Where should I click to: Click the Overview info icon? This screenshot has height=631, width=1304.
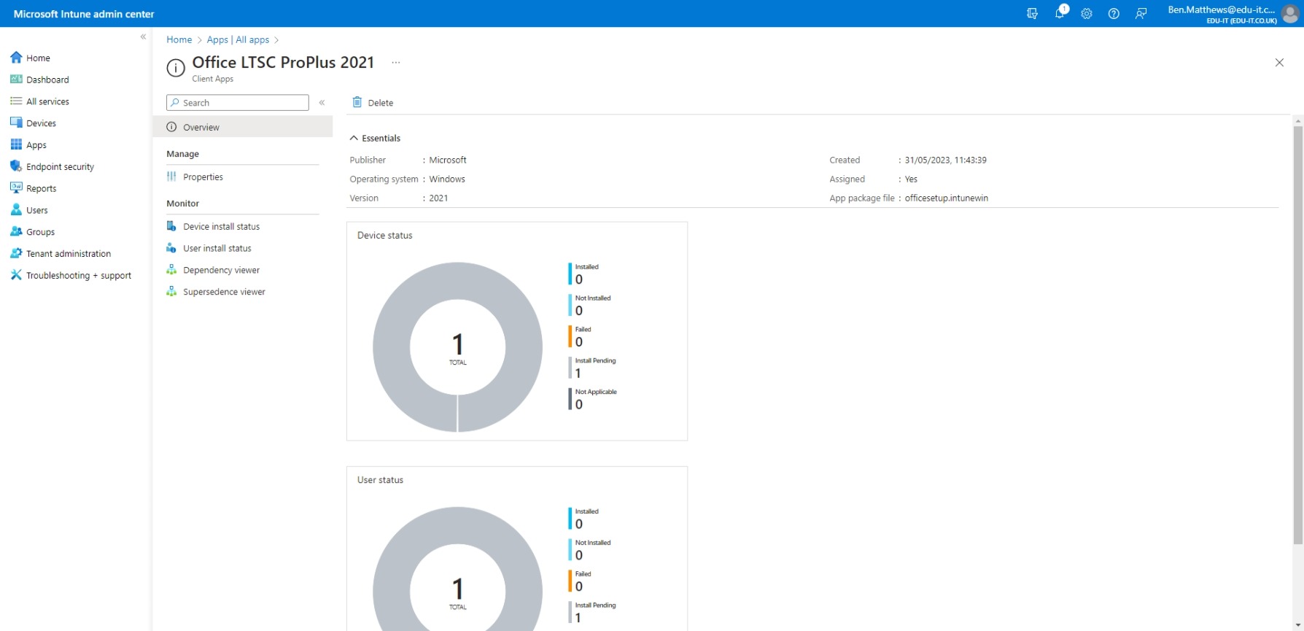[x=171, y=127]
